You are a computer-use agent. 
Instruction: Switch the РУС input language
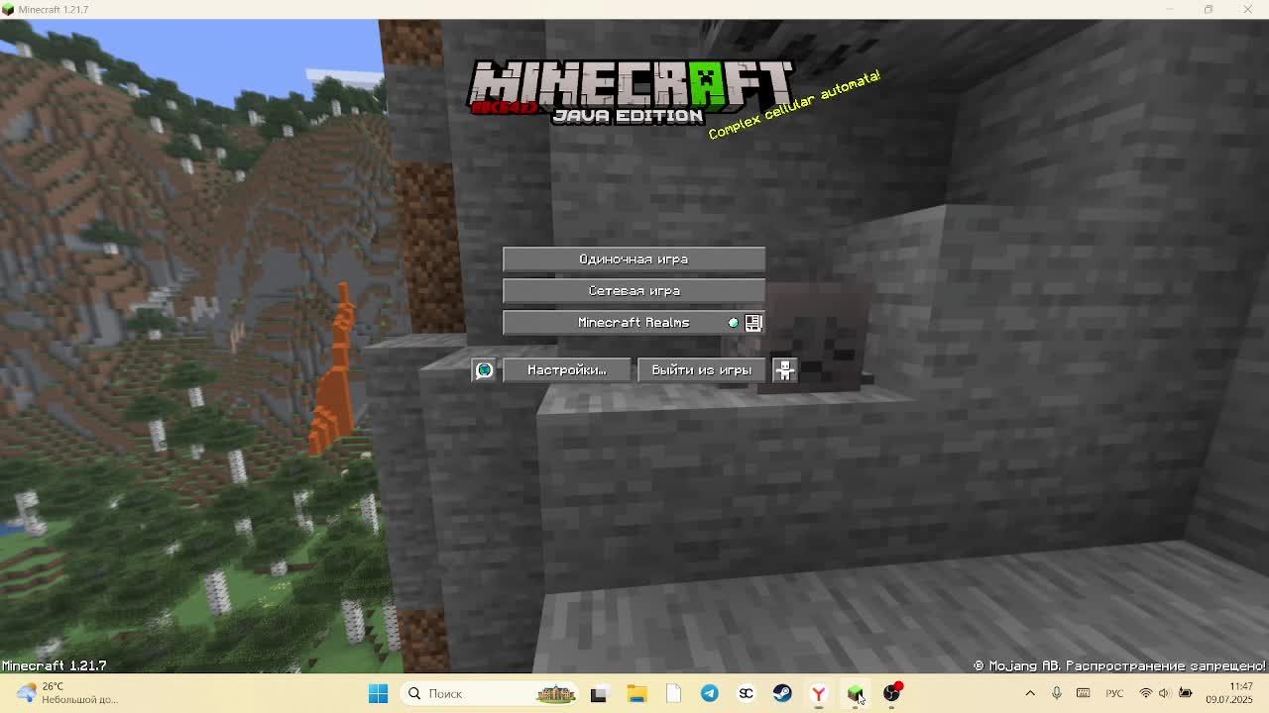pyautogui.click(x=1114, y=693)
